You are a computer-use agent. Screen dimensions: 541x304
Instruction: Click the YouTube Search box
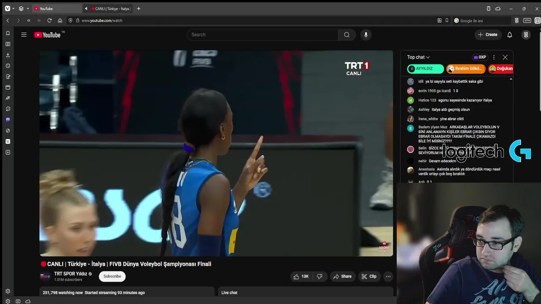coord(262,35)
